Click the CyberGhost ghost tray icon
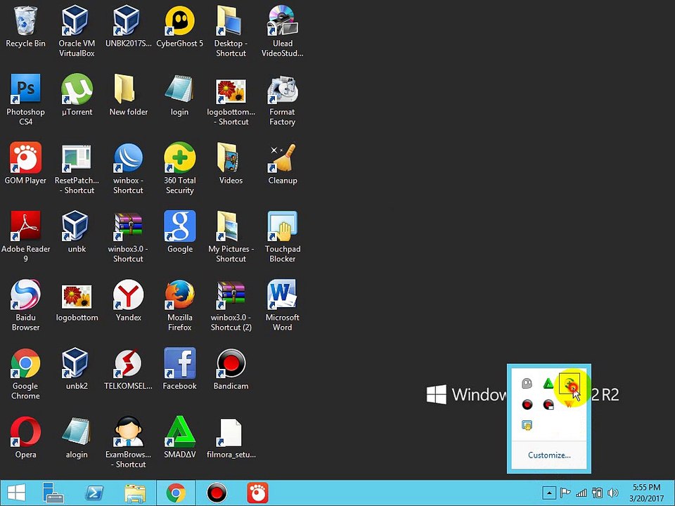Image resolution: width=675 pixels, height=506 pixels. point(527,383)
